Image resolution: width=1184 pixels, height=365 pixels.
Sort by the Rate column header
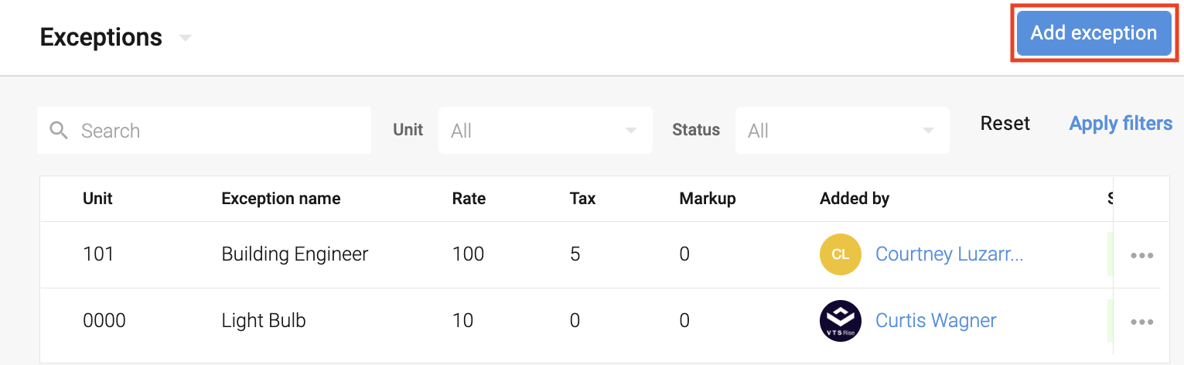point(469,199)
